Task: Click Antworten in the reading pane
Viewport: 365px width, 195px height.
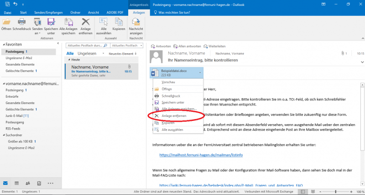Action: pos(161,46)
